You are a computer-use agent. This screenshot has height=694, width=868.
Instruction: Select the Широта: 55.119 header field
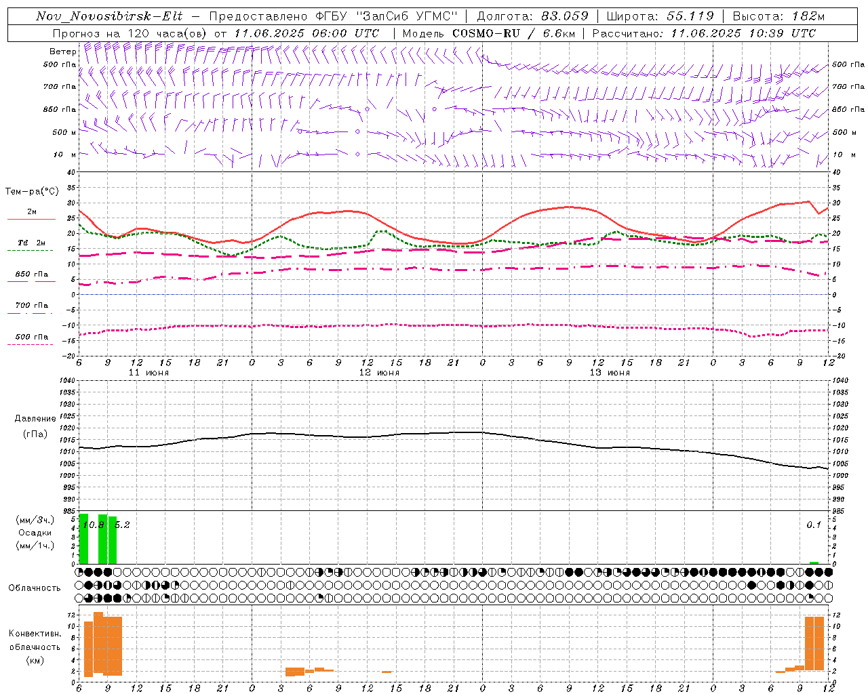[x=660, y=16]
